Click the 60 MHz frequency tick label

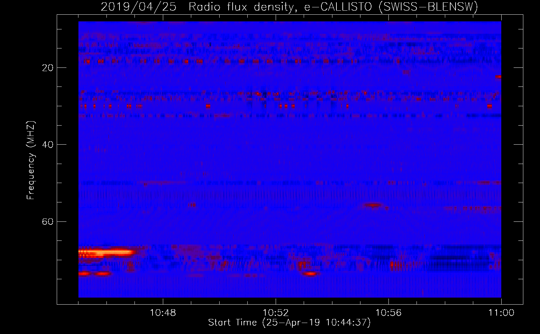(48, 221)
